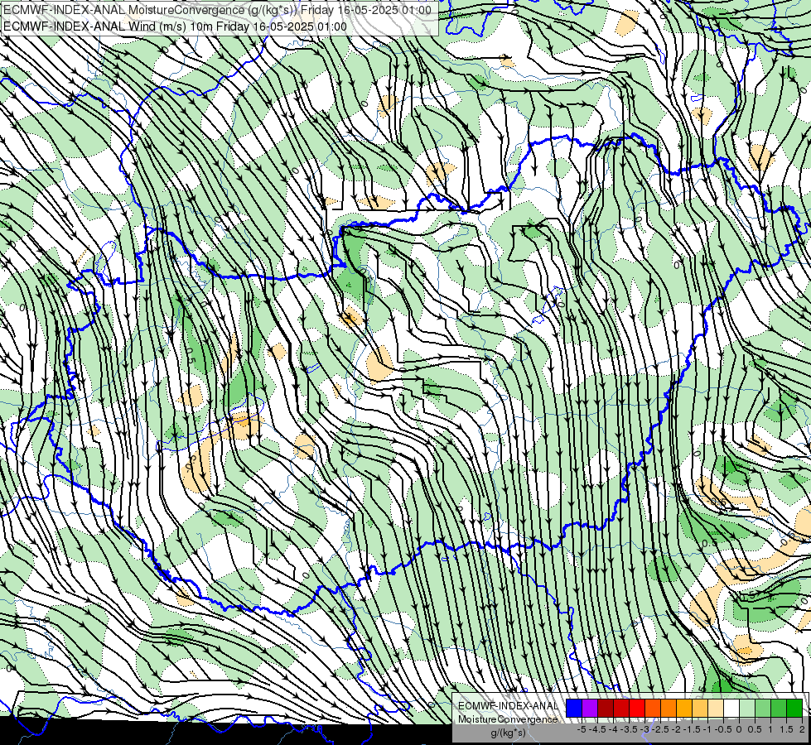Click the -4.5 legend tick label
Image resolution: width=811 pixels, height=745 pixels.
[597, 729]
